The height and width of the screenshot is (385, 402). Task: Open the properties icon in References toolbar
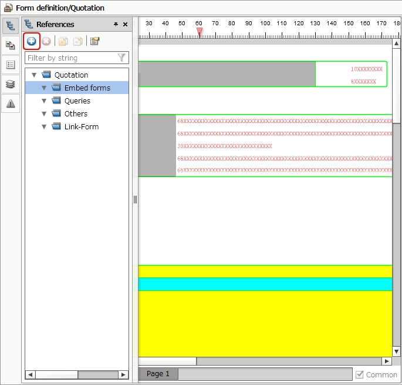pyautogui.click(x=94, y=41)
